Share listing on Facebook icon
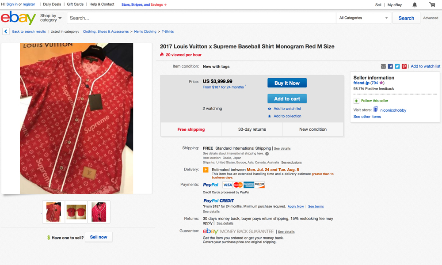The image size is (442, 265). pos(390,66)
